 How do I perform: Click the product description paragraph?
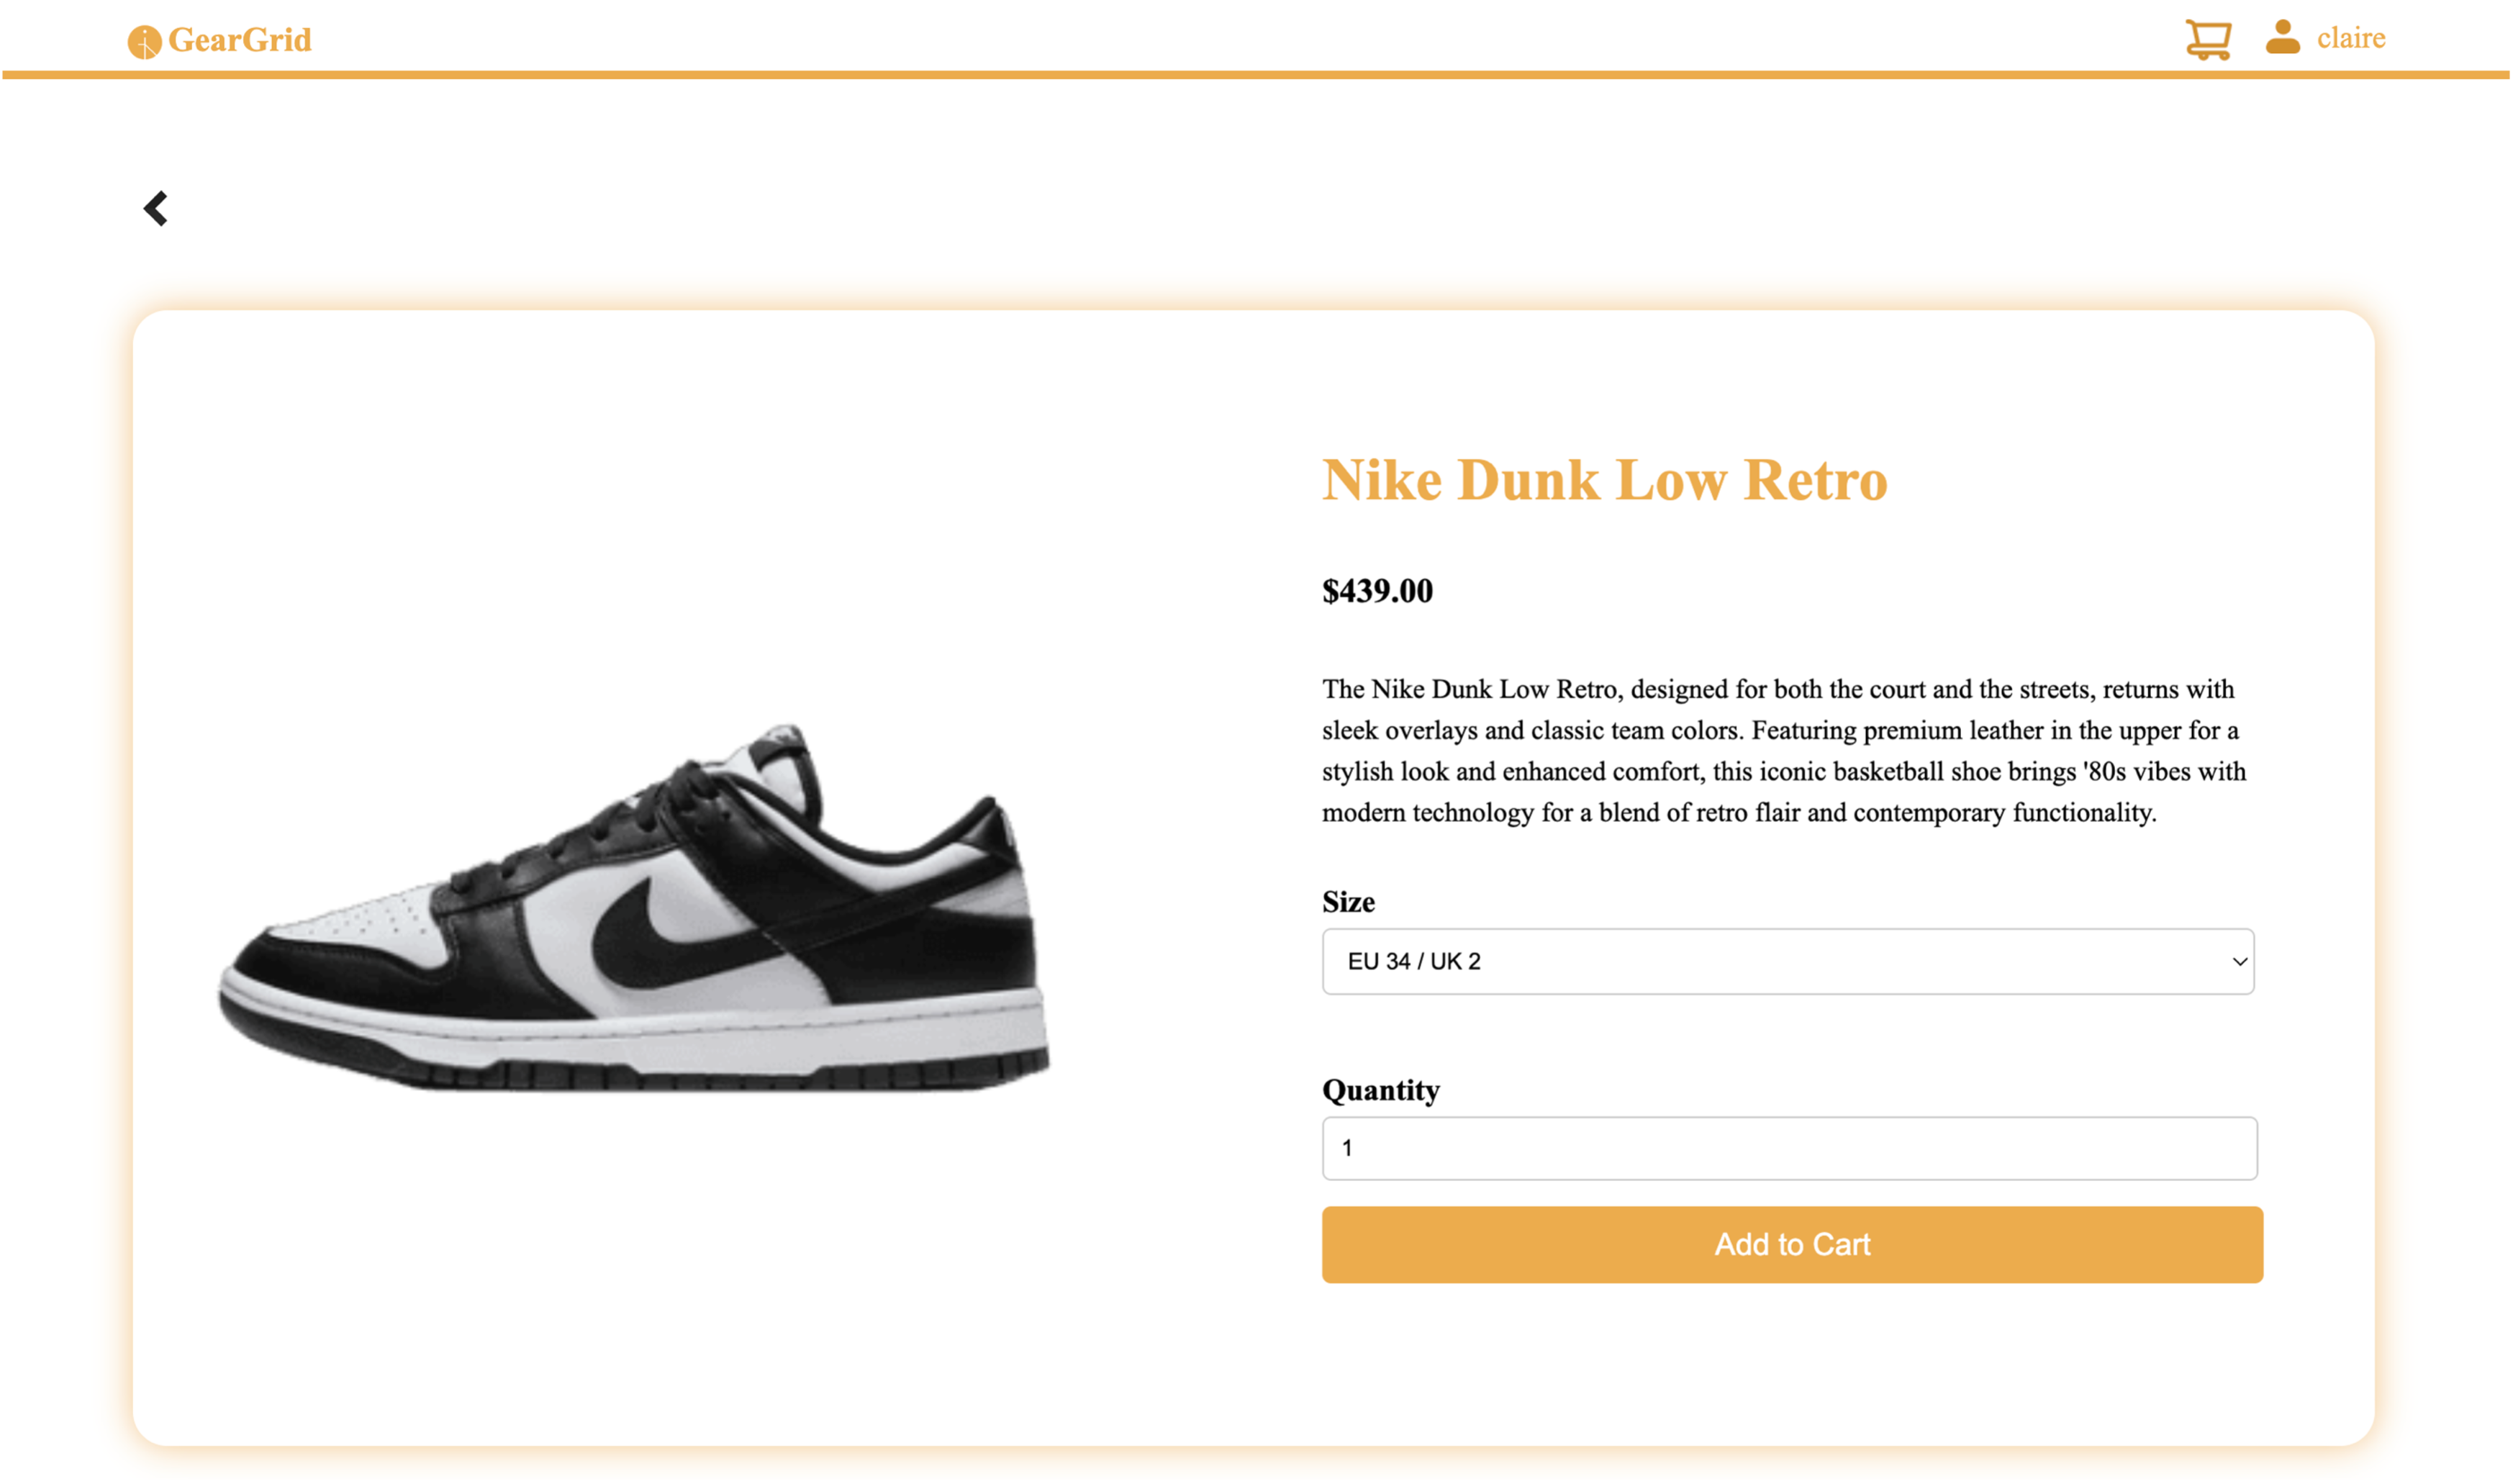(1783, 750)
